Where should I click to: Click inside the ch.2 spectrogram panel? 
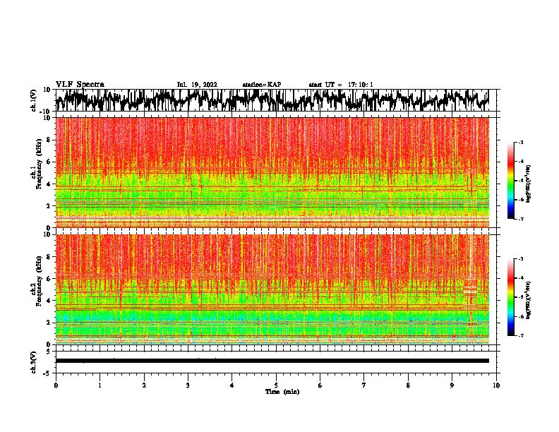click(x=272, y=289)
